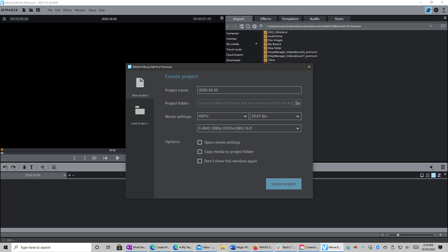Click the search icon in Import panel
Viewport: 448px width, 252px height.
coord(248,26)
